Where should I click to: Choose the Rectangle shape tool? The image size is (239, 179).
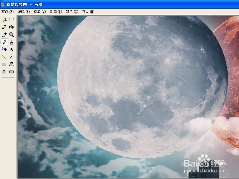(x=4, y=64)
